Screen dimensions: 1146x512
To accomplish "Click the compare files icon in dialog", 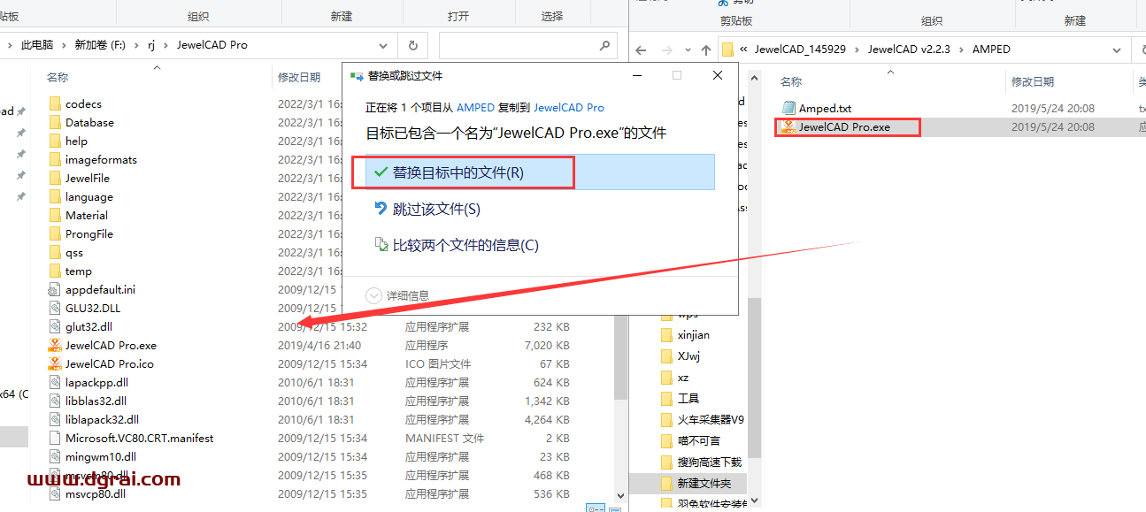I will pos(381,244).
